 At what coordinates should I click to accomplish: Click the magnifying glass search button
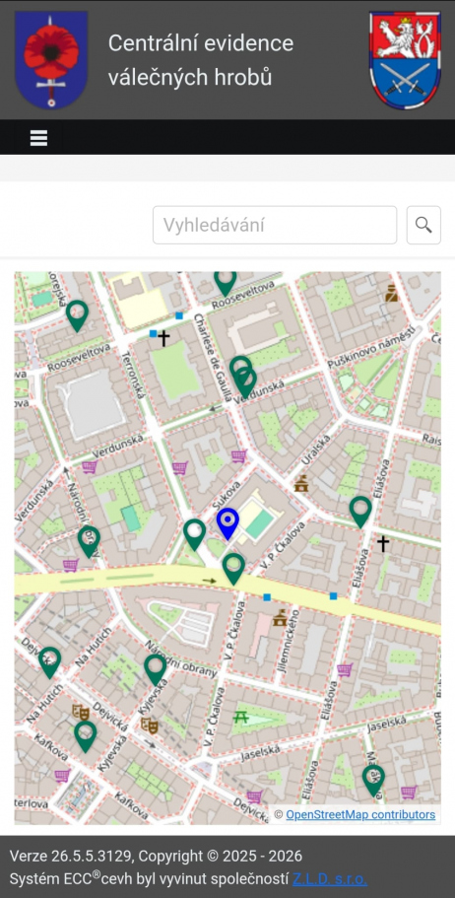tap(423, 225)
